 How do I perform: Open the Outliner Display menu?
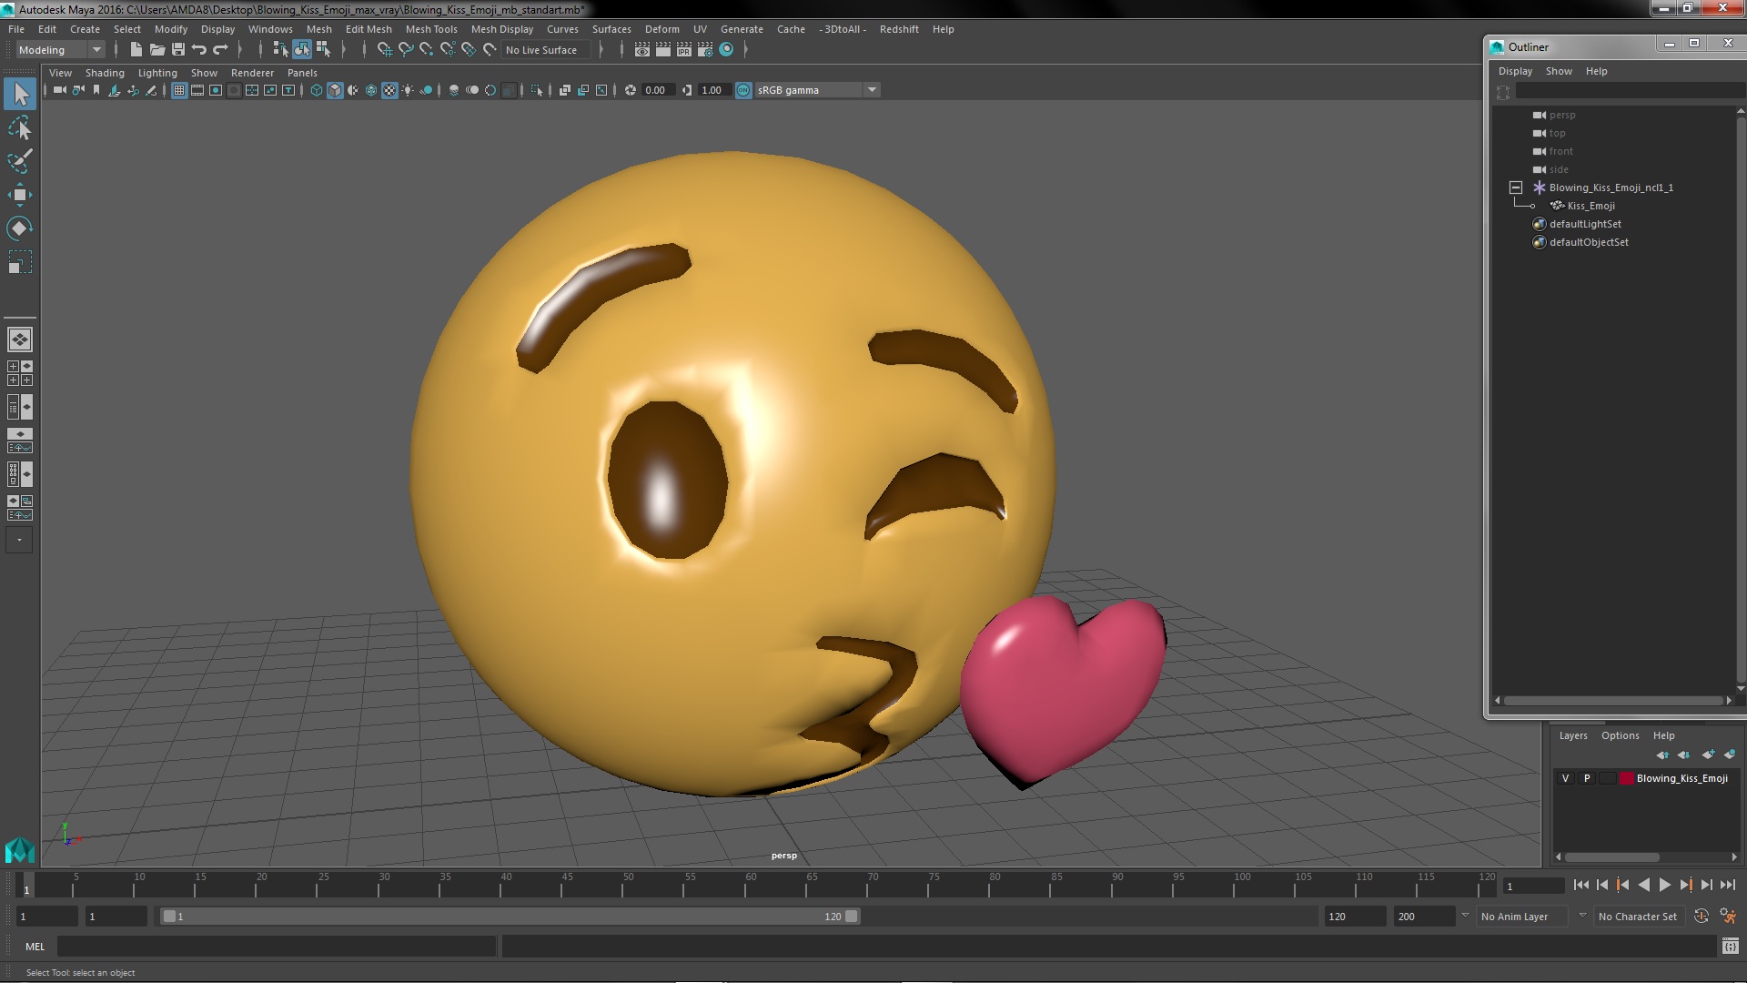tap(1515, 71)
